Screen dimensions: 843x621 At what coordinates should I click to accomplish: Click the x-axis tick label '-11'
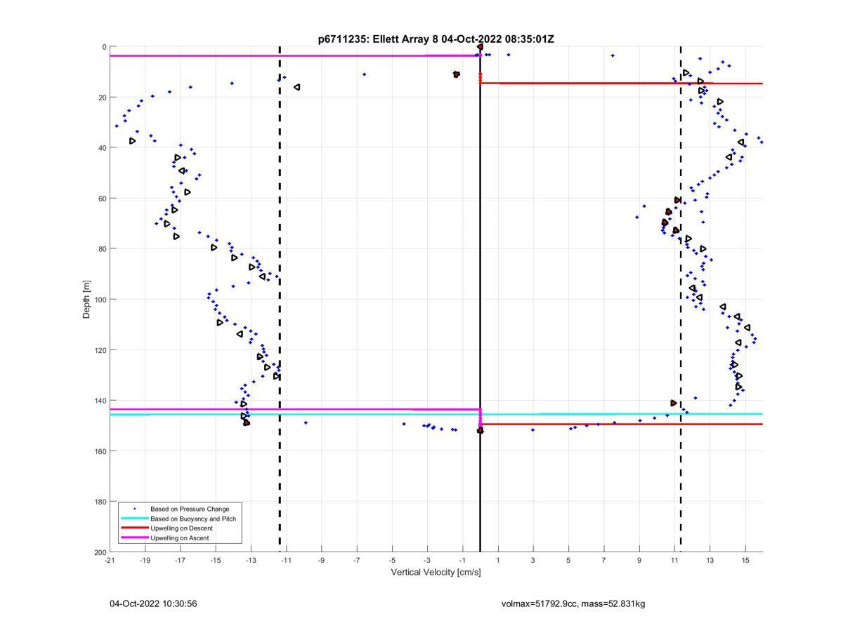tap(286, 560)
